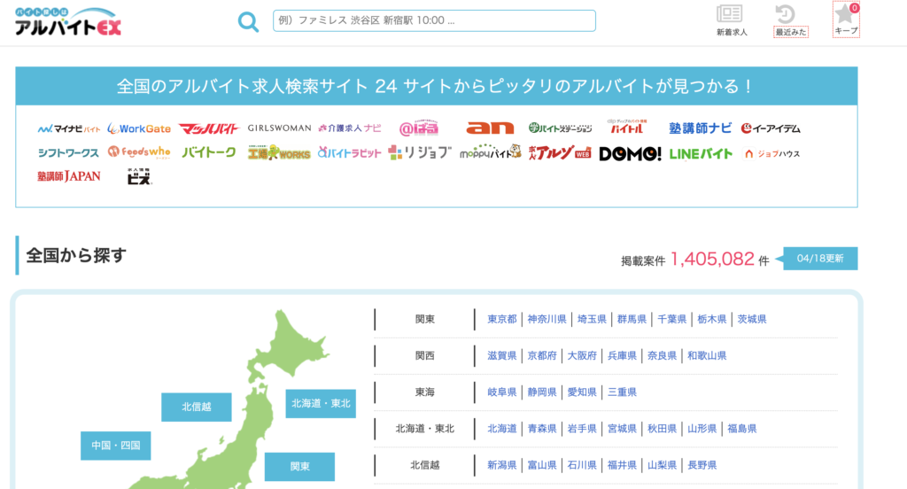907x489 pixels.
Task: Open 群馬県 prefecture link
Action: (x=632, y=320)
